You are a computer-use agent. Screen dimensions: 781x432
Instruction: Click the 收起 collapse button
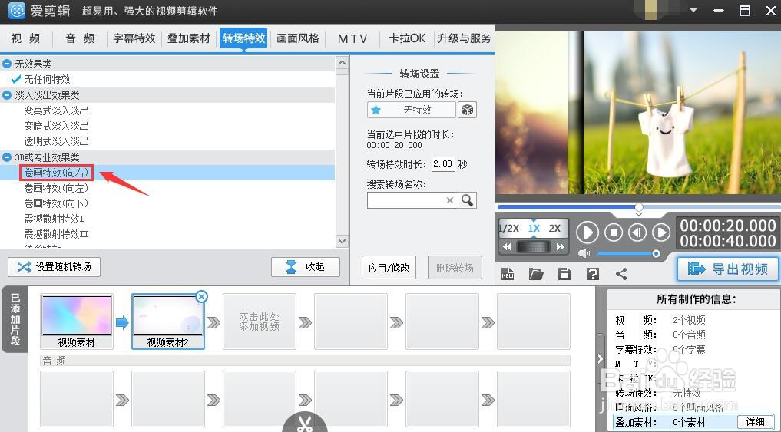tap(306, 267)
